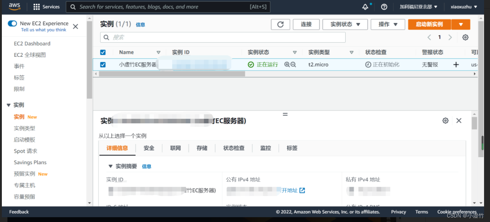Screen dimensions: 490x222
Task: Open Cookie preferences footer link
Action: [457, 212]
